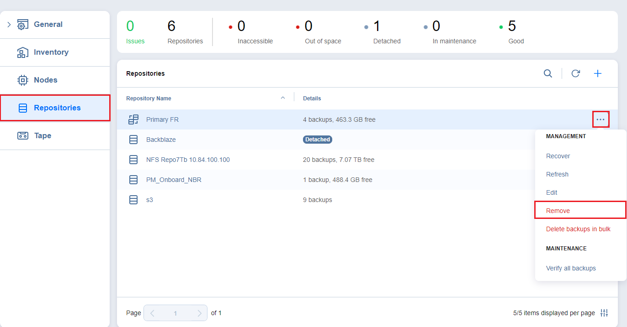Sort by Repository Name using the arrow
This screenshot has height=327, width=627.
[x=282, y=98]
